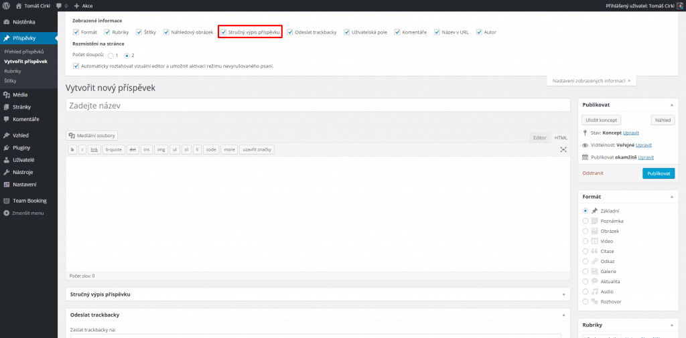The width and height of the screenshot is (686, 338).
Task: Toggle the Komentáře screen option checkbox
Action: [x=397, y=32]
